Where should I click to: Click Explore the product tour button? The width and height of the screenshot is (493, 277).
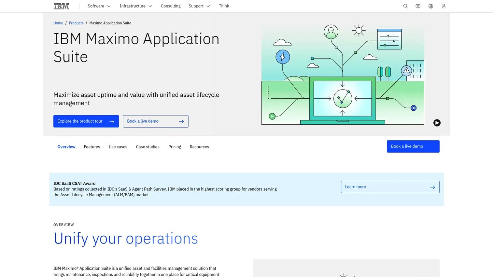[86, 121]
